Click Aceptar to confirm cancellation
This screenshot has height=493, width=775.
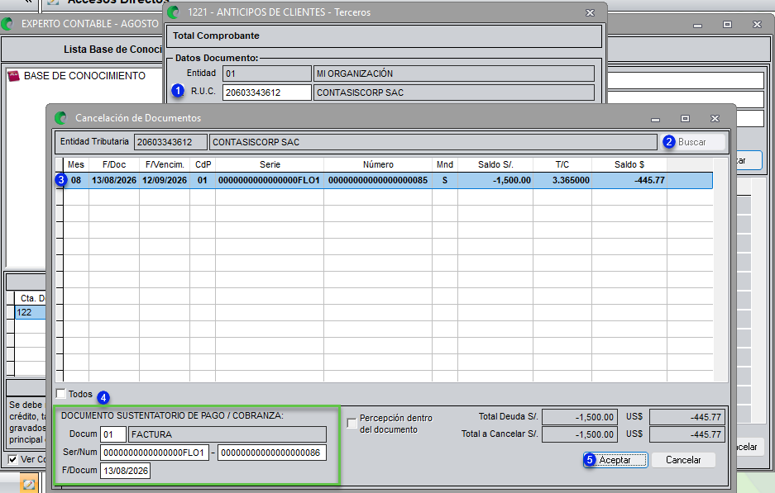point(615,460)
